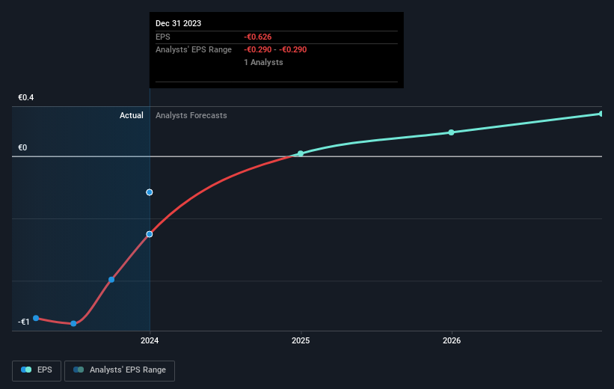
Task: Toggle the Analysts' EPS Range legend
Action: click(120, 370)
